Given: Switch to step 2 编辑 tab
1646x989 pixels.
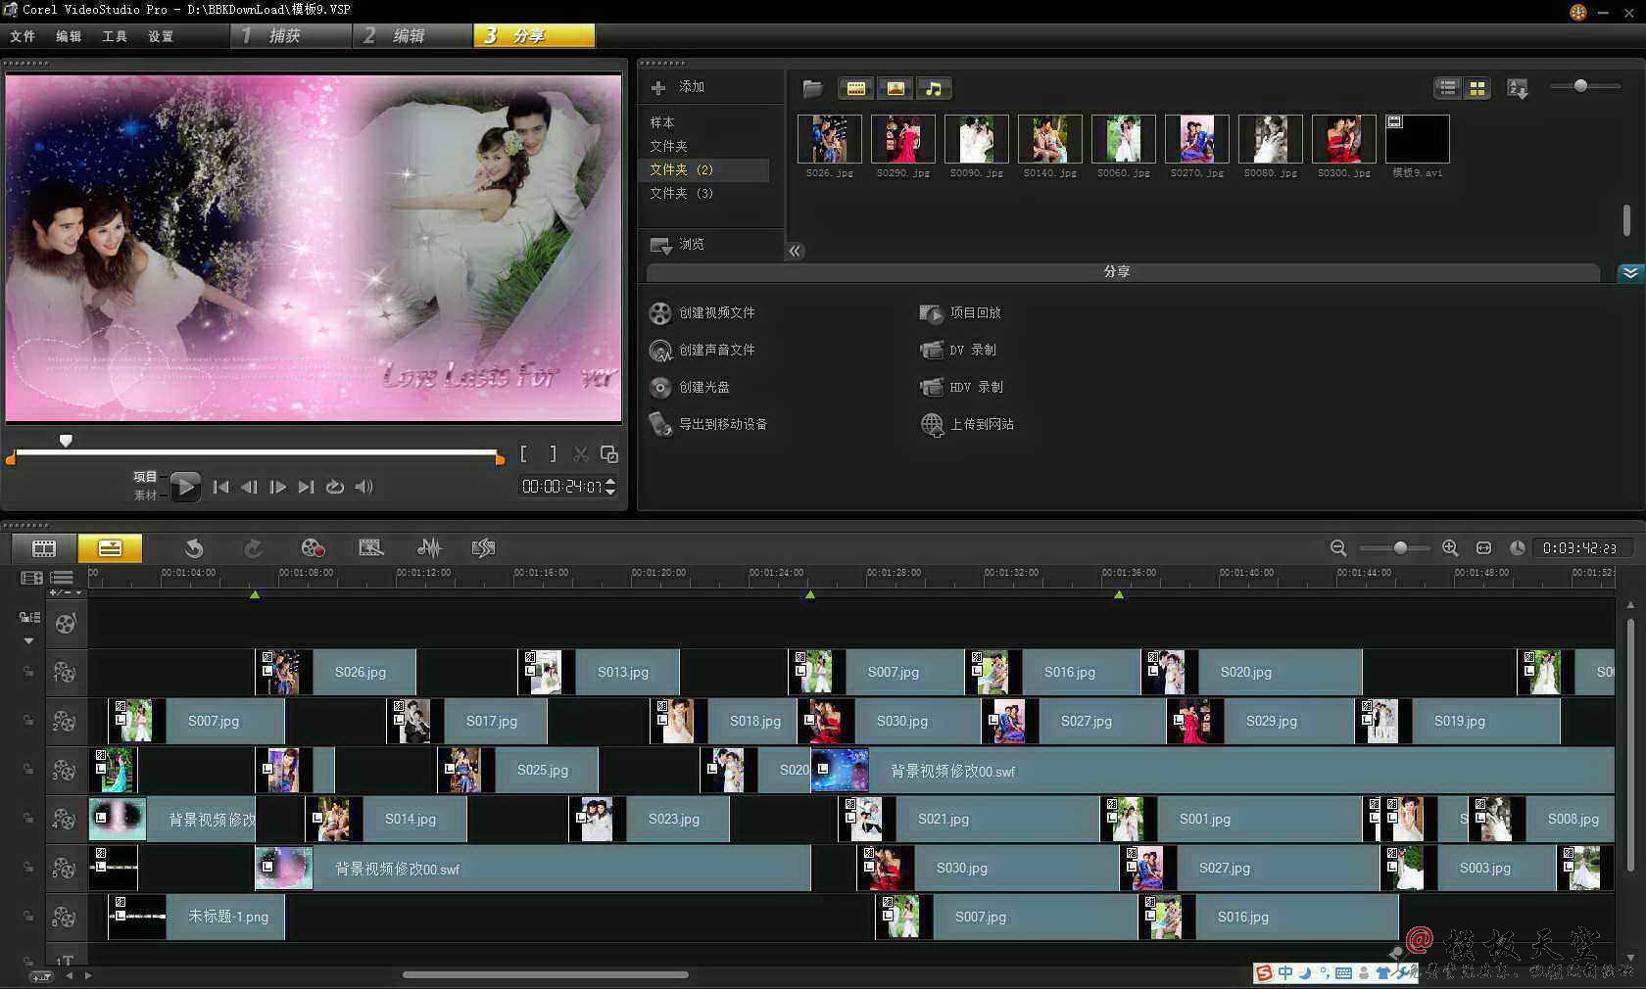Looking at the screenshot, I should 412,36.
